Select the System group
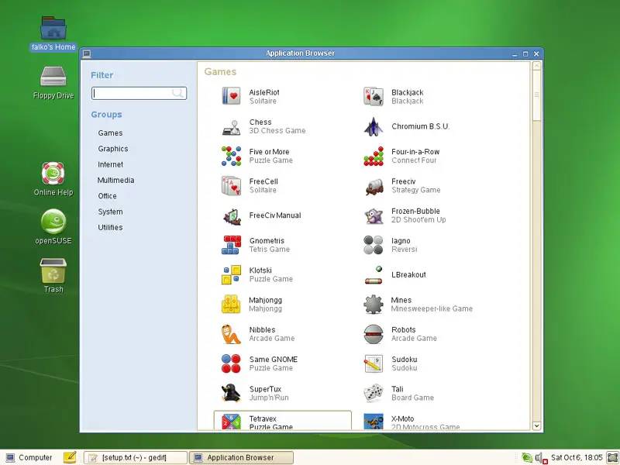This screenshot has height=465, width=620. pos(110,212)
